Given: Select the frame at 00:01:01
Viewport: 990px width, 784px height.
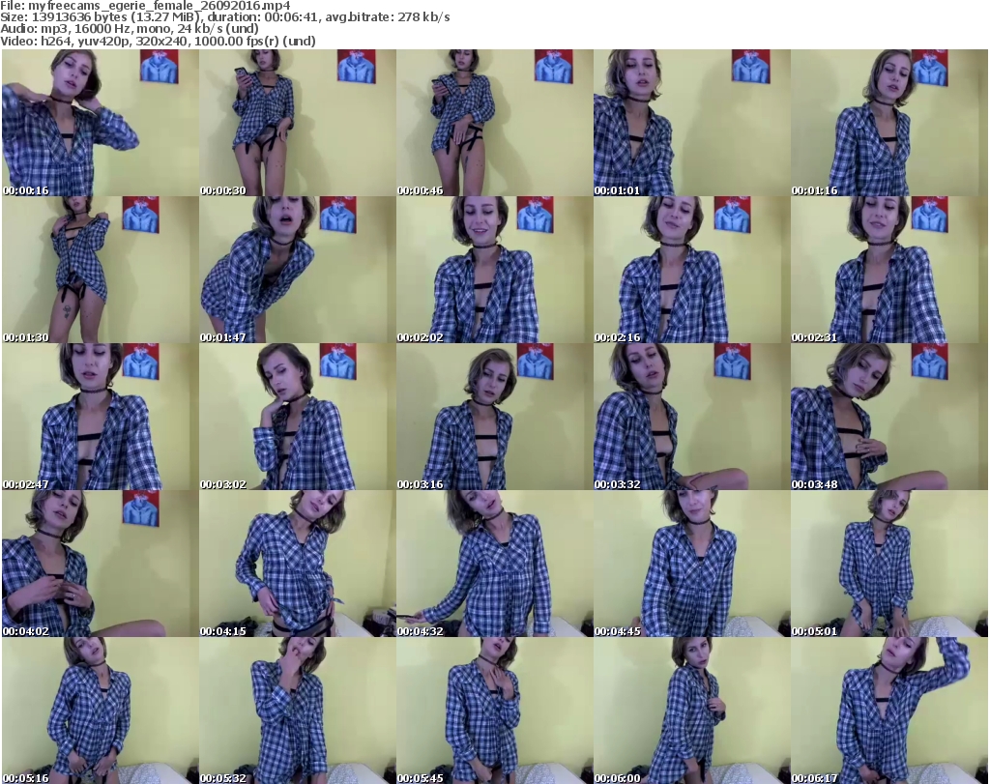Looking at the screenshot, I should click(691, 123).
